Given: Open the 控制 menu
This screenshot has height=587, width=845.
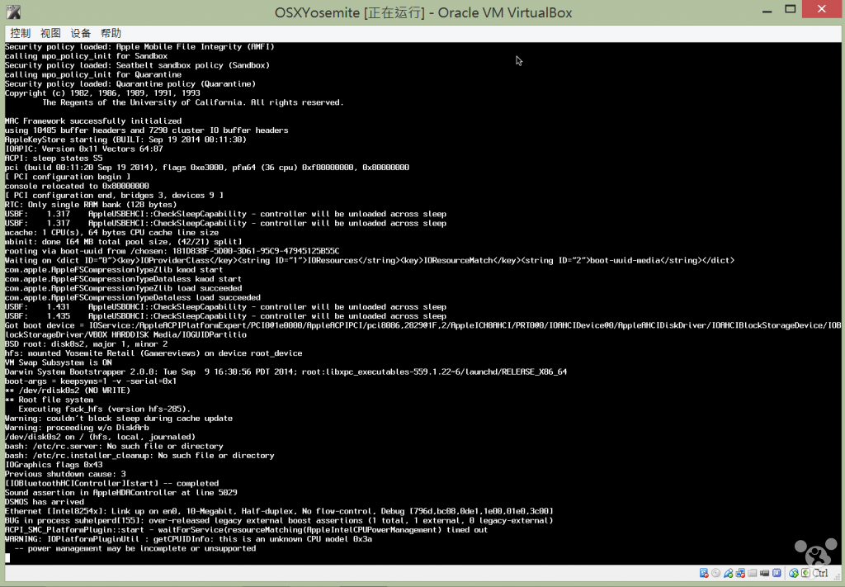Looking at the screenshot, I should pos(21,33).
